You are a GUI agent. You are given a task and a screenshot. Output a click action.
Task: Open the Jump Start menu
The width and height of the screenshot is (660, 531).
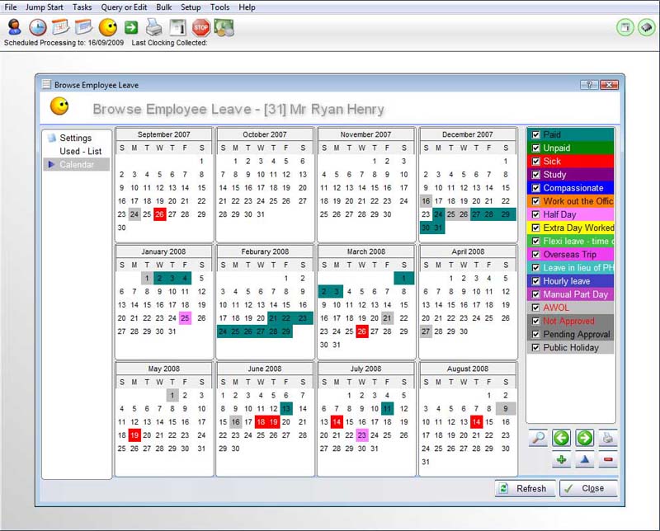pyautogui.click(x=45, y=7)
